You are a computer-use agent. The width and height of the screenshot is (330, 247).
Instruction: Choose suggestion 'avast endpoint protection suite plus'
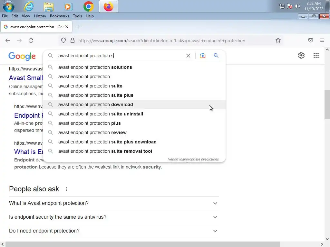tap(134, 95)
